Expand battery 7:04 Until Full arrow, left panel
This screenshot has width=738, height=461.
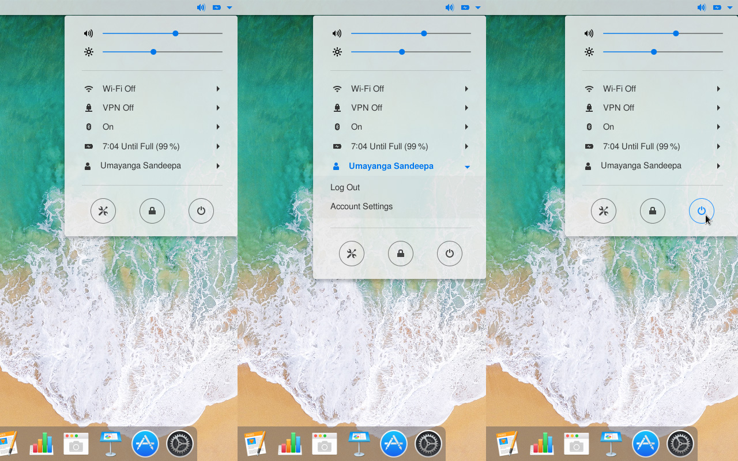point(218,146)
